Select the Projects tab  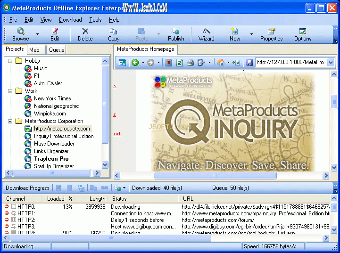coord(15,49)
